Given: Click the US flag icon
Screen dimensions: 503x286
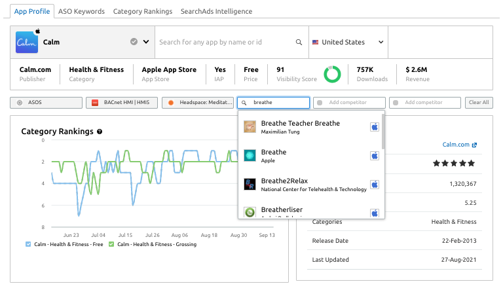Looking at the screenshot, I should tap(315, 42).
